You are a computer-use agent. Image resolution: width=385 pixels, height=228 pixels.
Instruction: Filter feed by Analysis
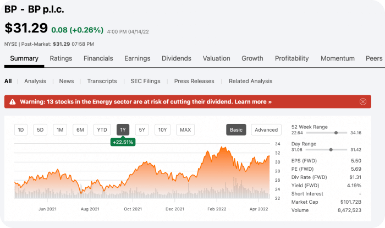[x=35, y=81]
